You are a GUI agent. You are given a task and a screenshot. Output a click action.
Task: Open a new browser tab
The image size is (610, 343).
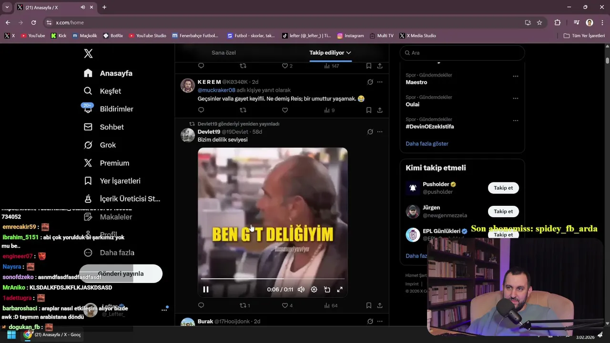point(104,7)
